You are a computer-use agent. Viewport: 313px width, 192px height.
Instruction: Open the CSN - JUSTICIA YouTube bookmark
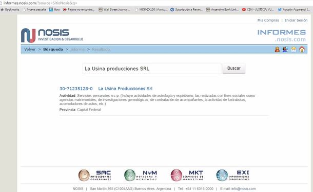click(258, 9)
